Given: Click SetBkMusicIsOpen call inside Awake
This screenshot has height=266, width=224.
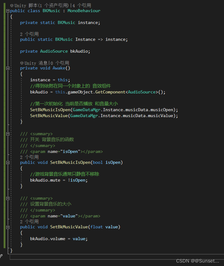Looking at the screenshot, I should 50,110.
